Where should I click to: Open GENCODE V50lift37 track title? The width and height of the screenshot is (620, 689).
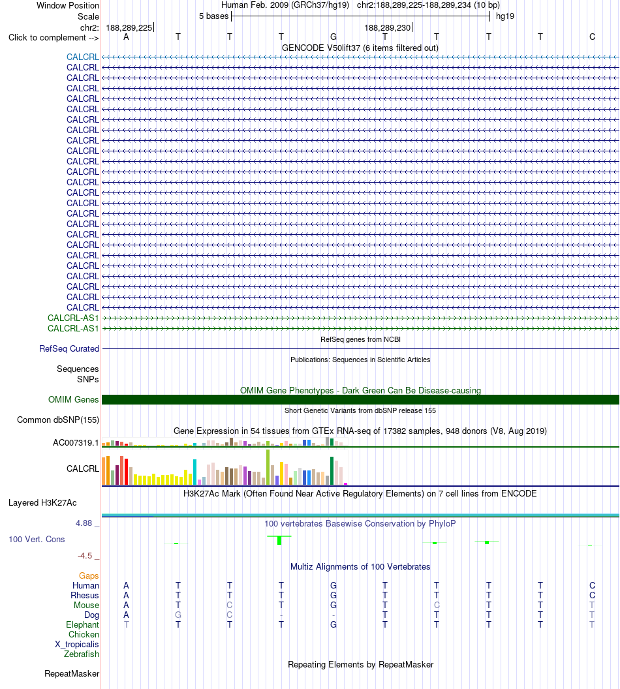360,48
